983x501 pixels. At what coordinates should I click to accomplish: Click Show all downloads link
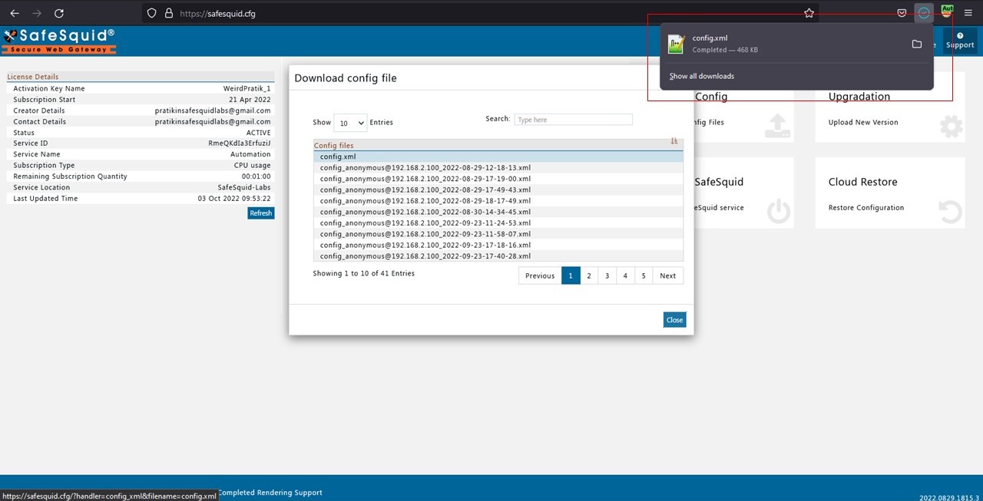click(x=702, y=76)
